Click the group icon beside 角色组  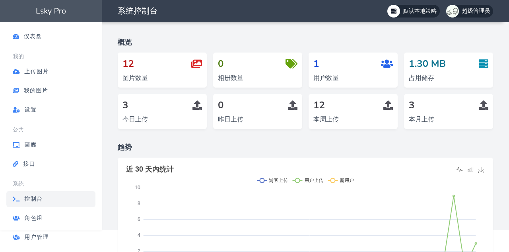pyautogui.click(x=16, y=218)
